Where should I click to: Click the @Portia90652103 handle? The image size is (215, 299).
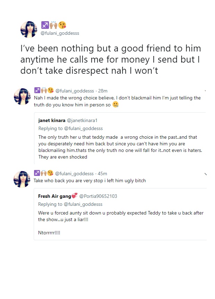pos(98,196)
